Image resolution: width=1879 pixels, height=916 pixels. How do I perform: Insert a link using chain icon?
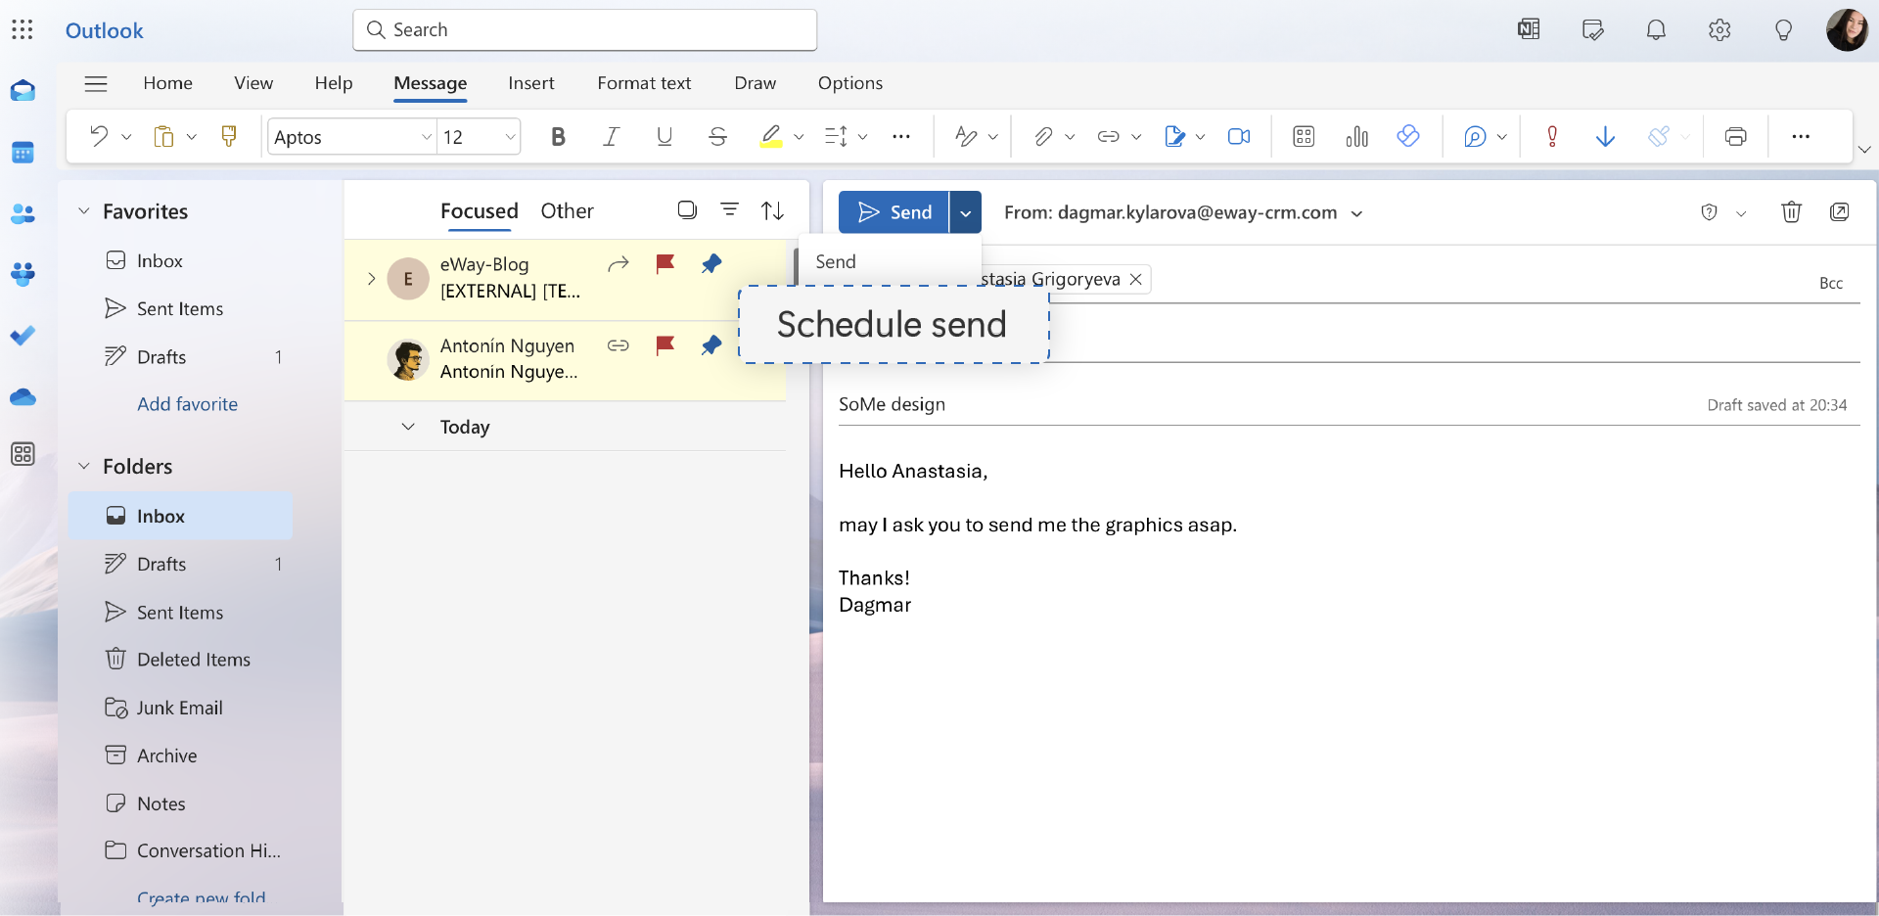tap(1108, 137)
